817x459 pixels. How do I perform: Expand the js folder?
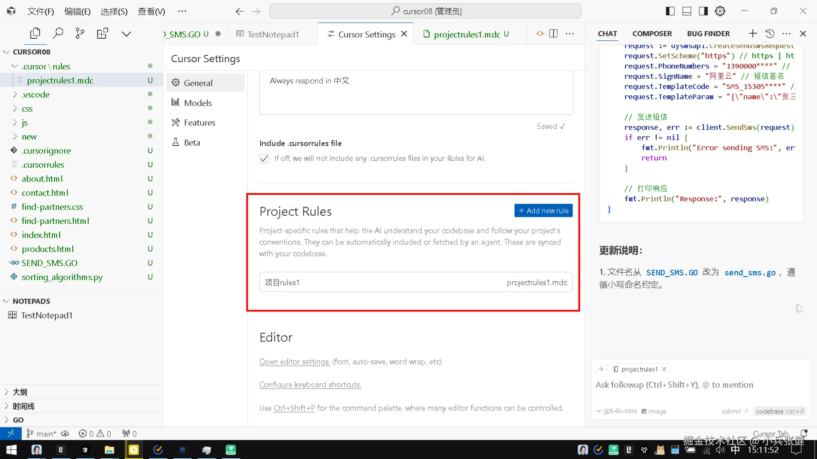coord(82,123)
